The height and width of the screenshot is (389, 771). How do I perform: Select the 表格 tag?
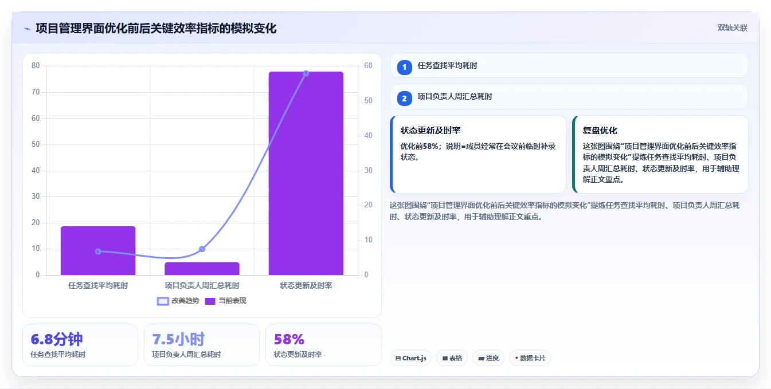452,358
